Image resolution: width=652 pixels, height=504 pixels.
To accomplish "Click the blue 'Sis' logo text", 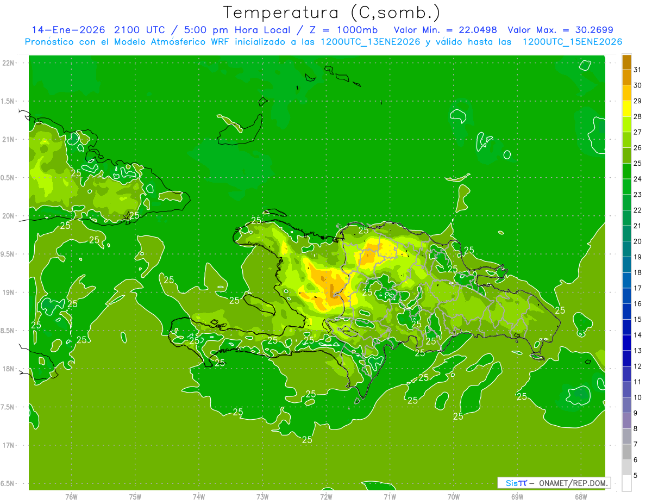I will pyautogui.click(x=511, y=483).
